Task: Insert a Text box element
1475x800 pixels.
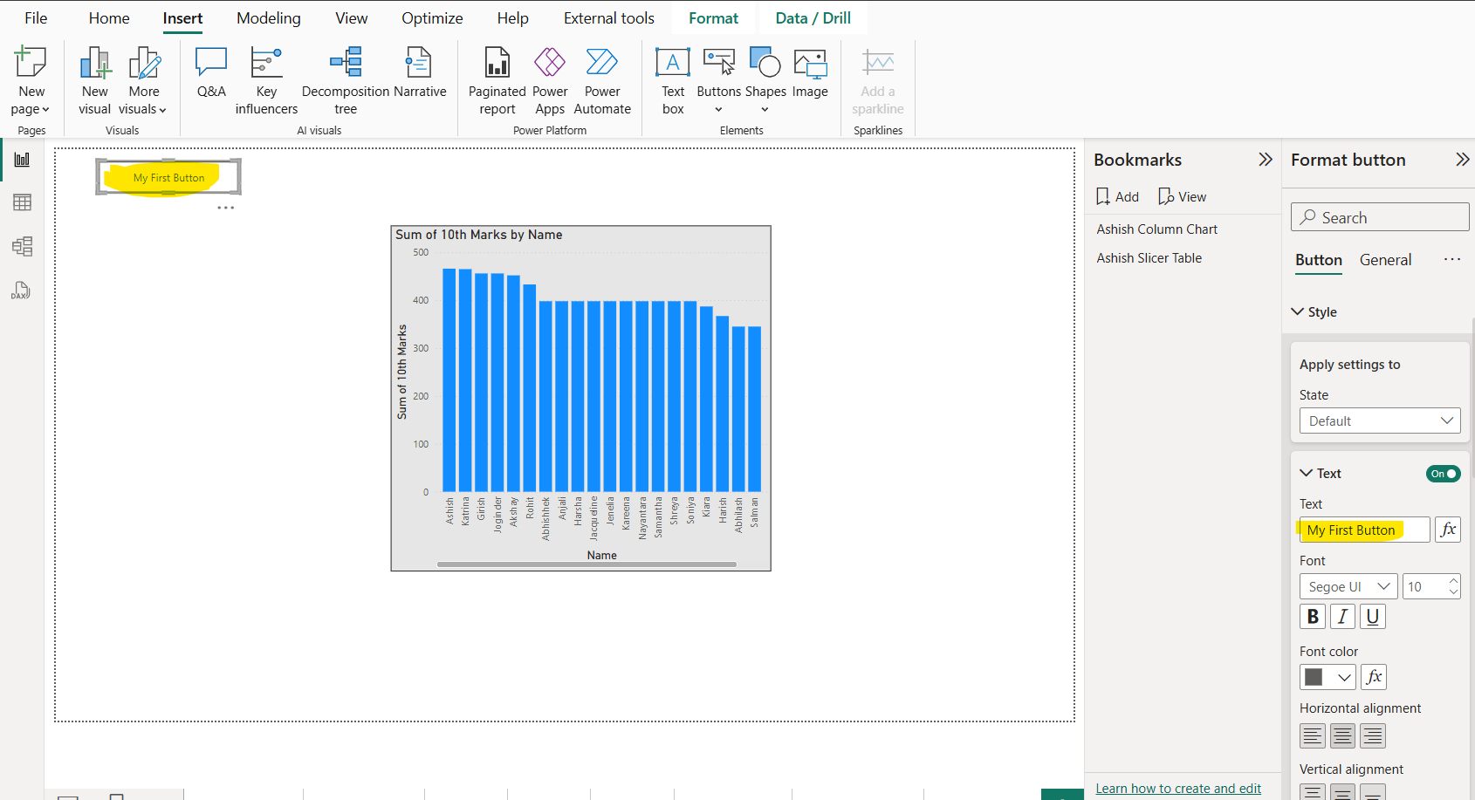Action: tap(672, 79)
